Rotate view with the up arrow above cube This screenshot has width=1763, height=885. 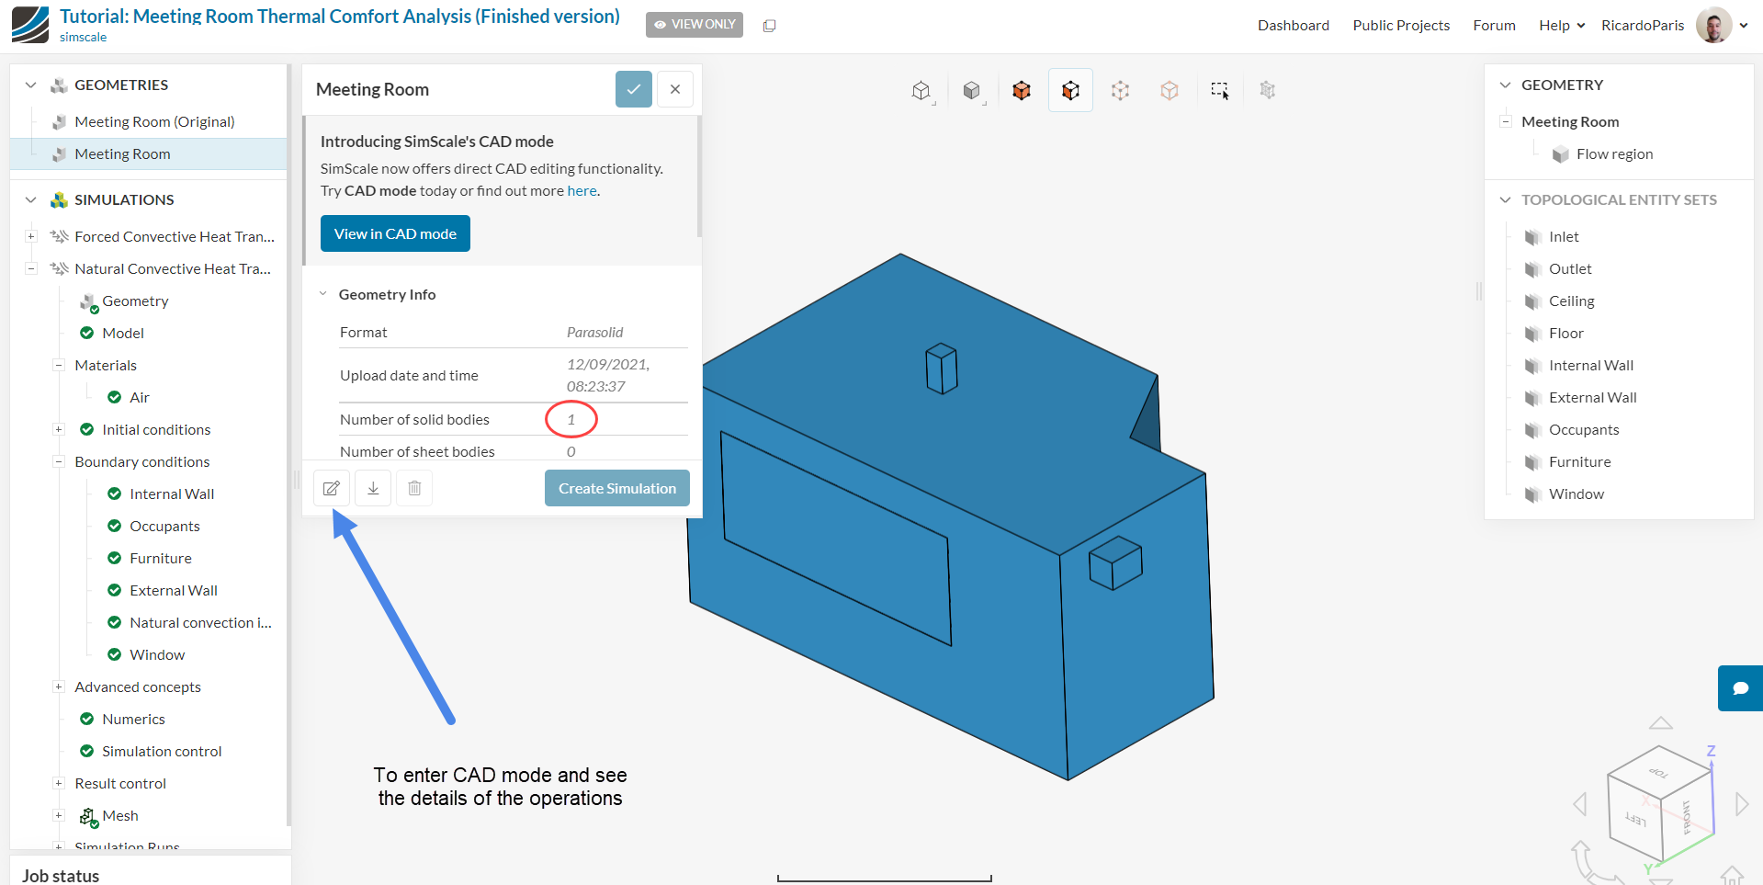point(1661,723)
